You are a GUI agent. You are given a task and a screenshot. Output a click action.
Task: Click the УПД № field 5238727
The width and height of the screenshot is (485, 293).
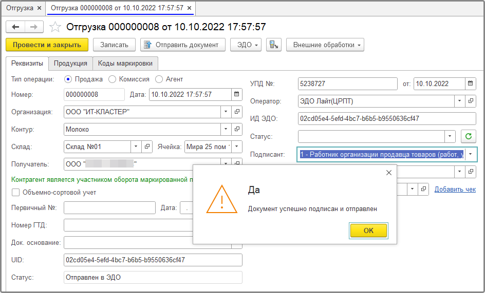tap(348, 83)
